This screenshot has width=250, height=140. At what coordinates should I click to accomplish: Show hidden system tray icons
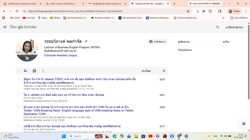[209, 136]
